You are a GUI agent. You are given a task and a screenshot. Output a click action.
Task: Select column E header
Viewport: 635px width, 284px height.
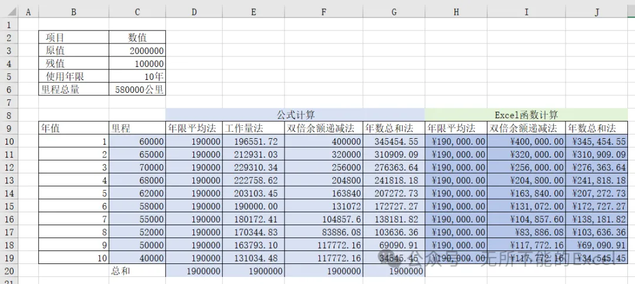tap(253, 12)
